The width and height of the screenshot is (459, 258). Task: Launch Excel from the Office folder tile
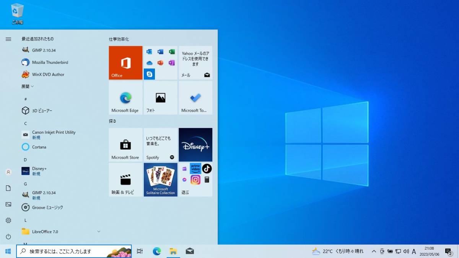[x=172, y=52]
